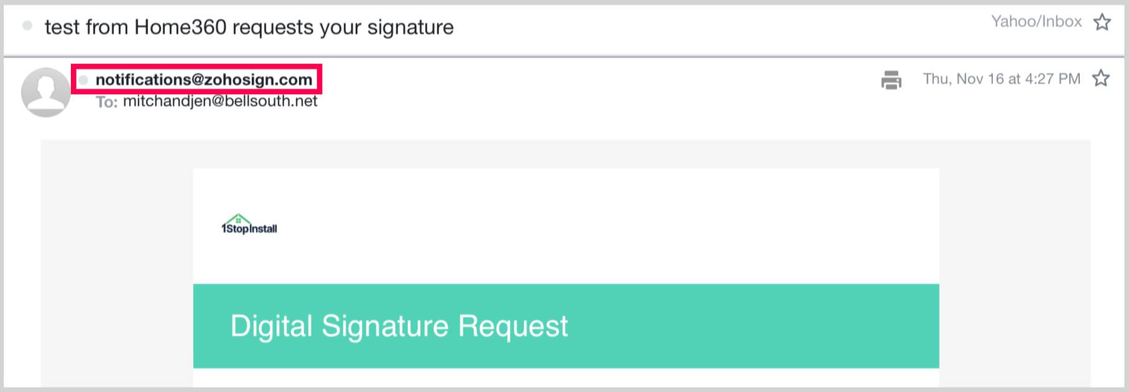Click the Digital Signature Request heading

pyautogui.click(x=399, y=326)
